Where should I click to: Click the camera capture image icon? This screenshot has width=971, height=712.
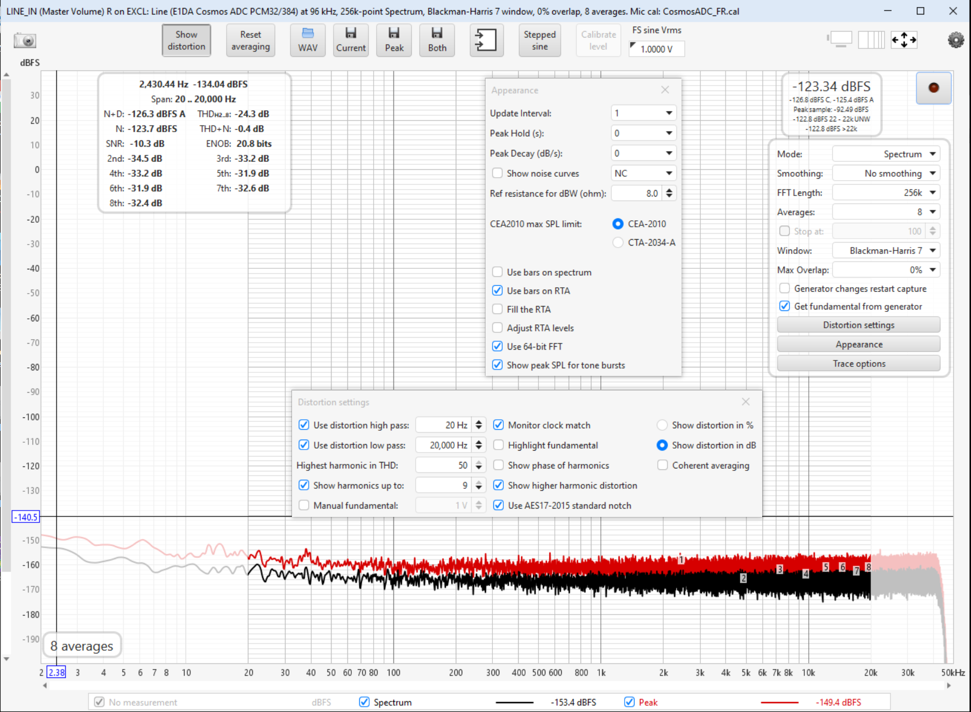pos(25,41)
